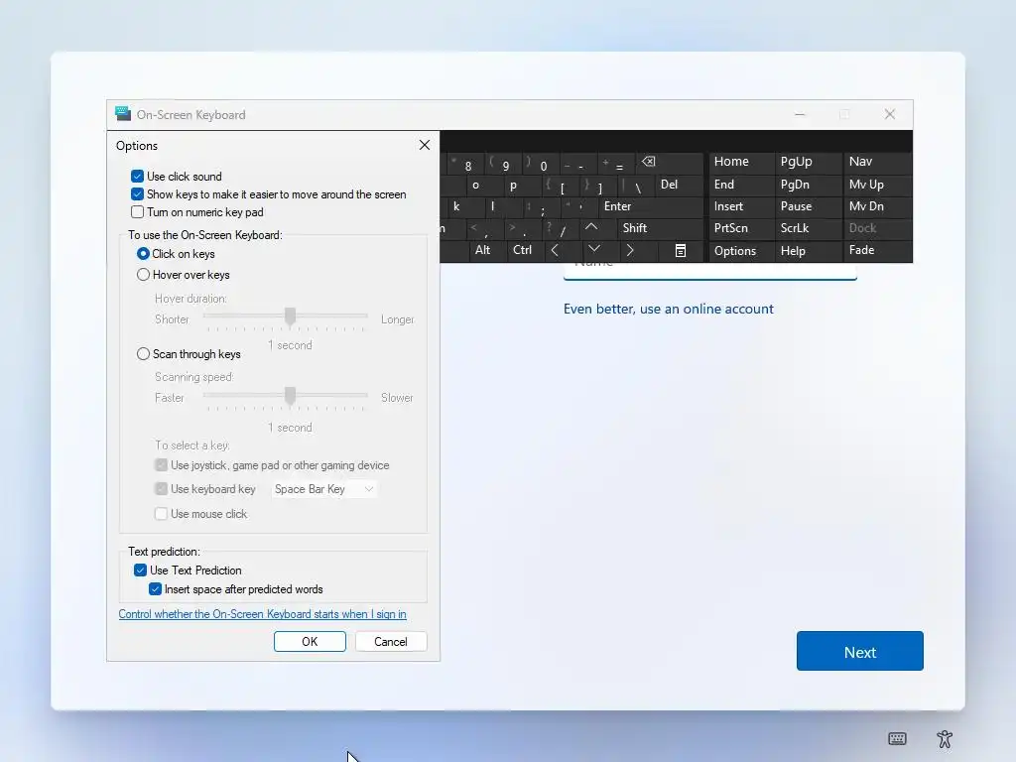Minimize the On-Screen Keyboard window
The image size is (1016, 762).
point(800,115)
